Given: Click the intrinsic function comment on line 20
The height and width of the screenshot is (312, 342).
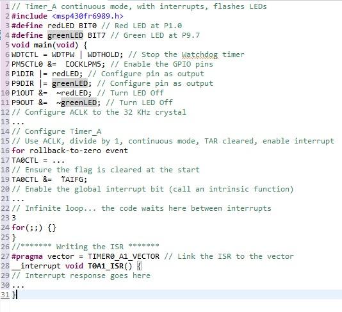Looking at the screenshot, I should [152, 189].
